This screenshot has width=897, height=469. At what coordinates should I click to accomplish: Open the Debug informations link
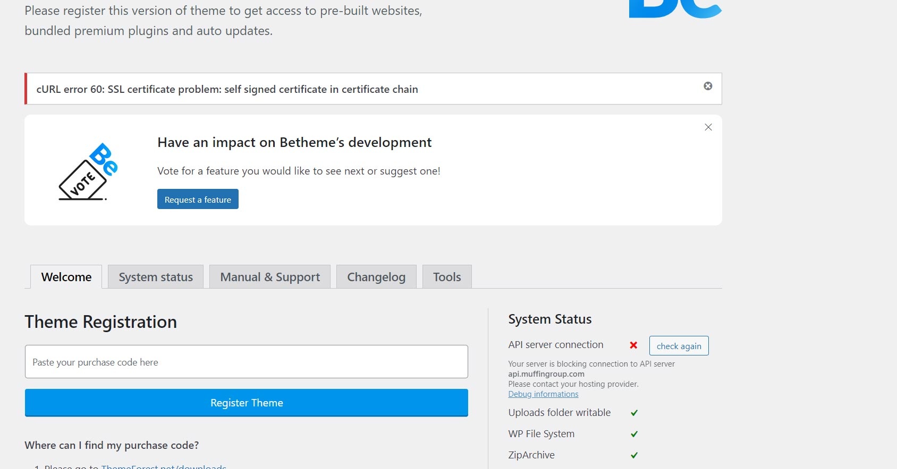pyautogui.click(x=543, y=394)
